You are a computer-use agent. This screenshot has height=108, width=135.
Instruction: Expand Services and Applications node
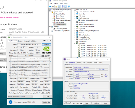point(50,31)
